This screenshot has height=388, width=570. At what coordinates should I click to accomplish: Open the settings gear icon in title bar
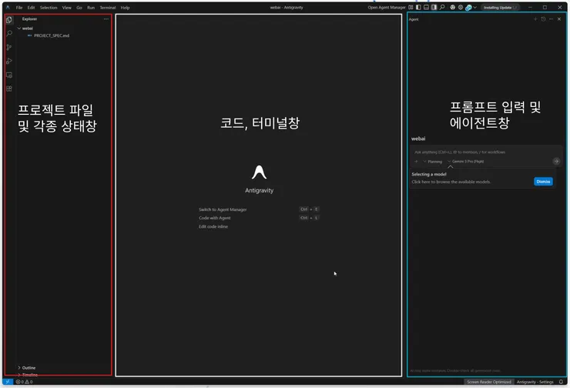461,7
